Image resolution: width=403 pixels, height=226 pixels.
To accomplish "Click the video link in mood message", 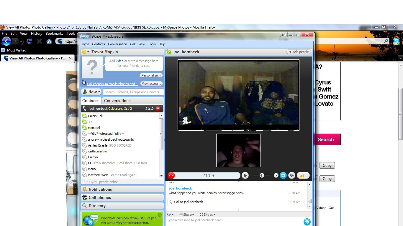I will pos(119,61).
